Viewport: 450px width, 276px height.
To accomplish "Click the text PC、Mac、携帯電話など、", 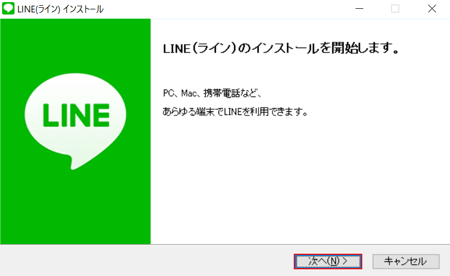I will pyautogui.click(x=212, y=93).
